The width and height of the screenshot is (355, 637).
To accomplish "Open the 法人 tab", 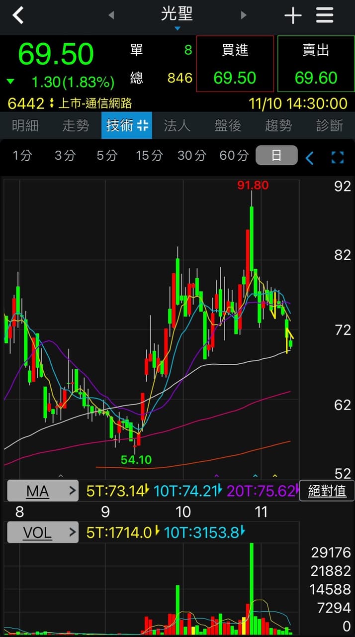I will (177, 125).
